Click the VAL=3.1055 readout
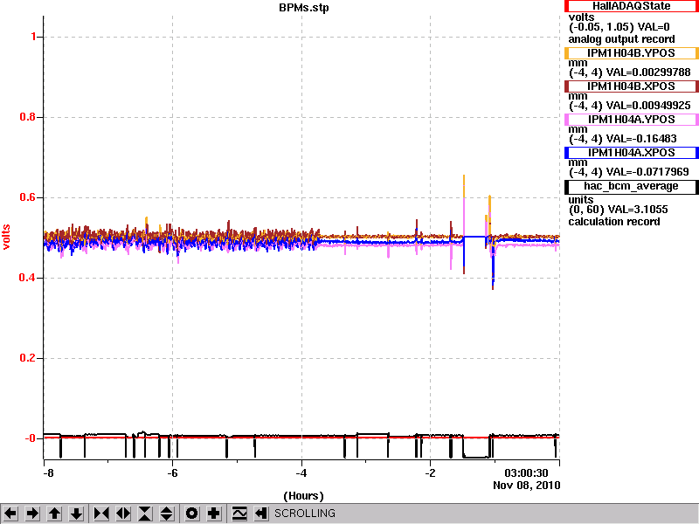 click(x=640, y=210)
